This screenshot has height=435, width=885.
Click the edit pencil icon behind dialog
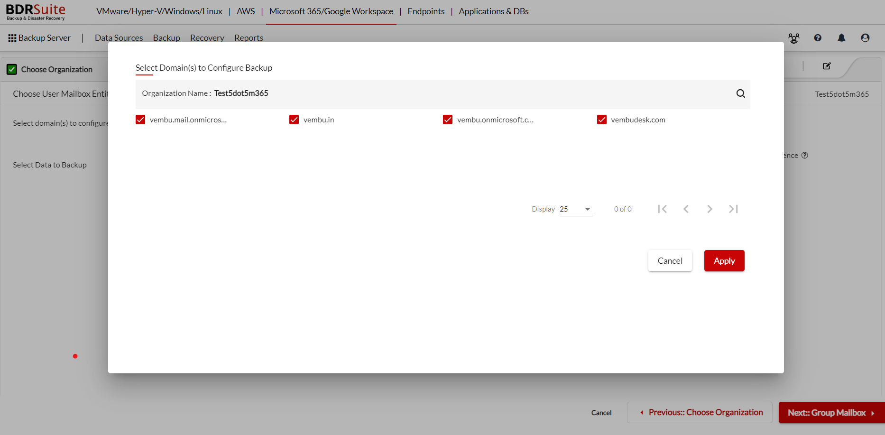827,66
